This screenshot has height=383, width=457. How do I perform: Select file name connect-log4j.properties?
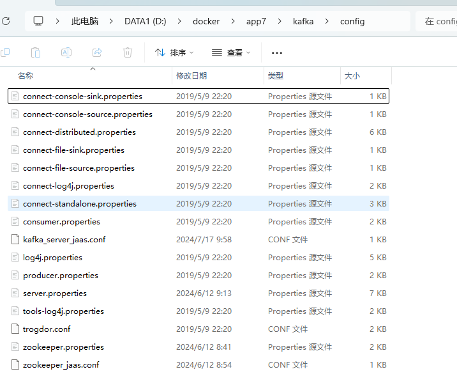(68, 186)
